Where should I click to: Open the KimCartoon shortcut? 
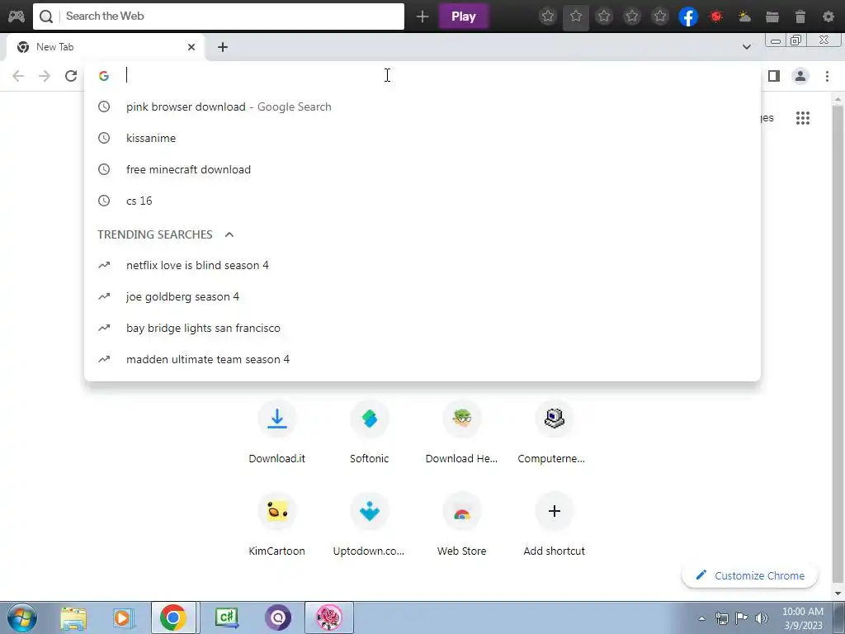(x=277, y=524)
